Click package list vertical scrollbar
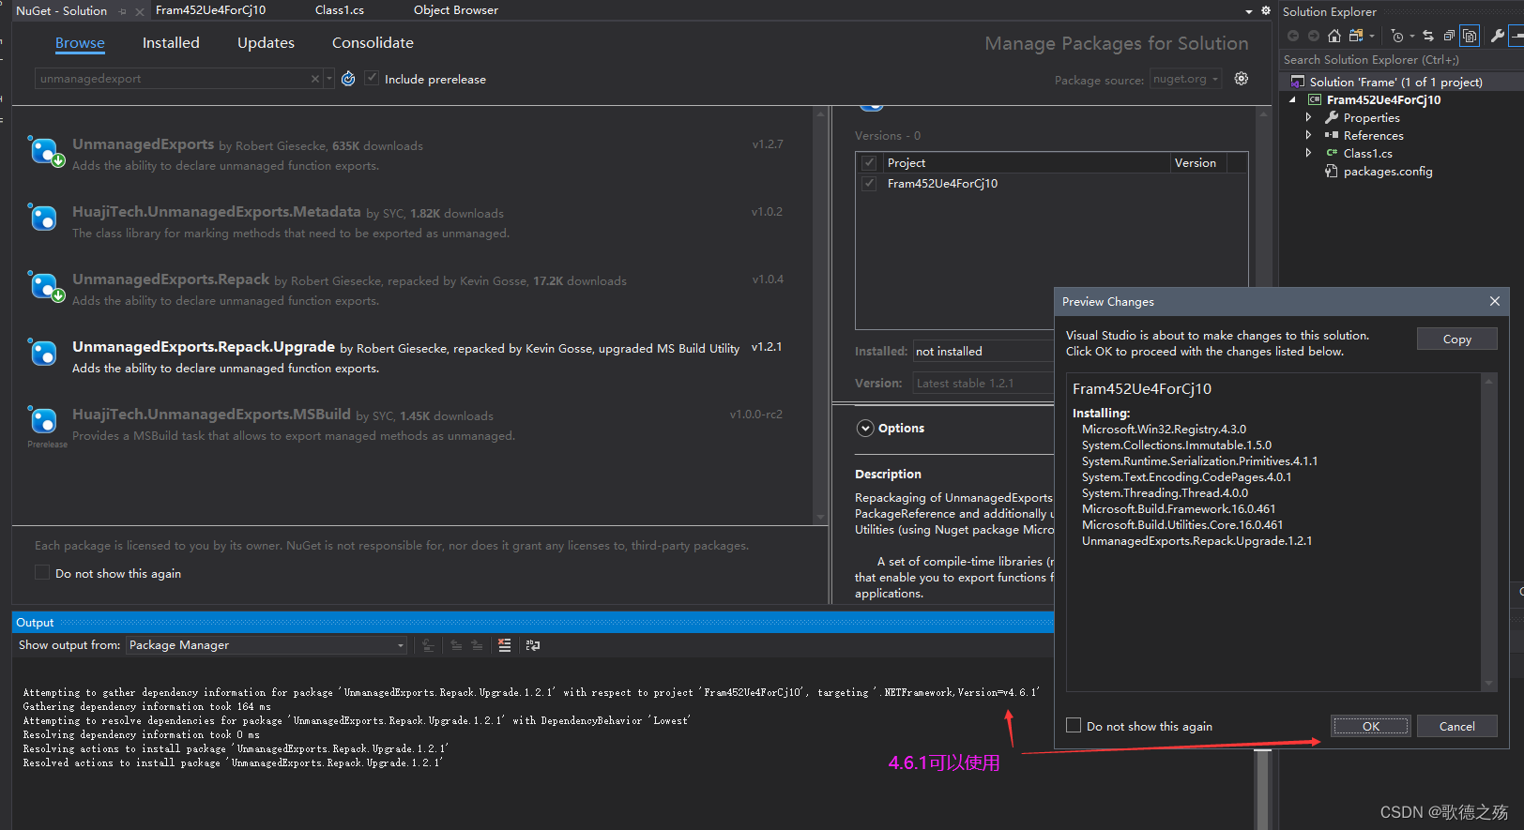 821,315
